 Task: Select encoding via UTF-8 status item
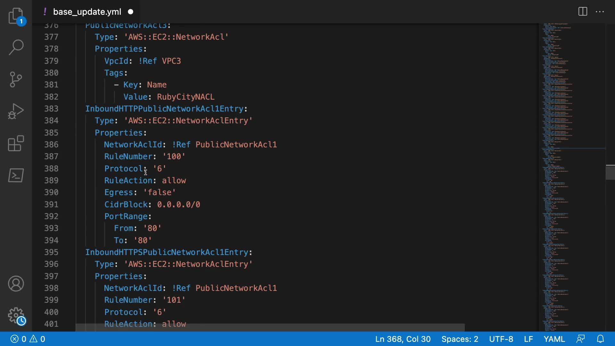pos(501,339)
